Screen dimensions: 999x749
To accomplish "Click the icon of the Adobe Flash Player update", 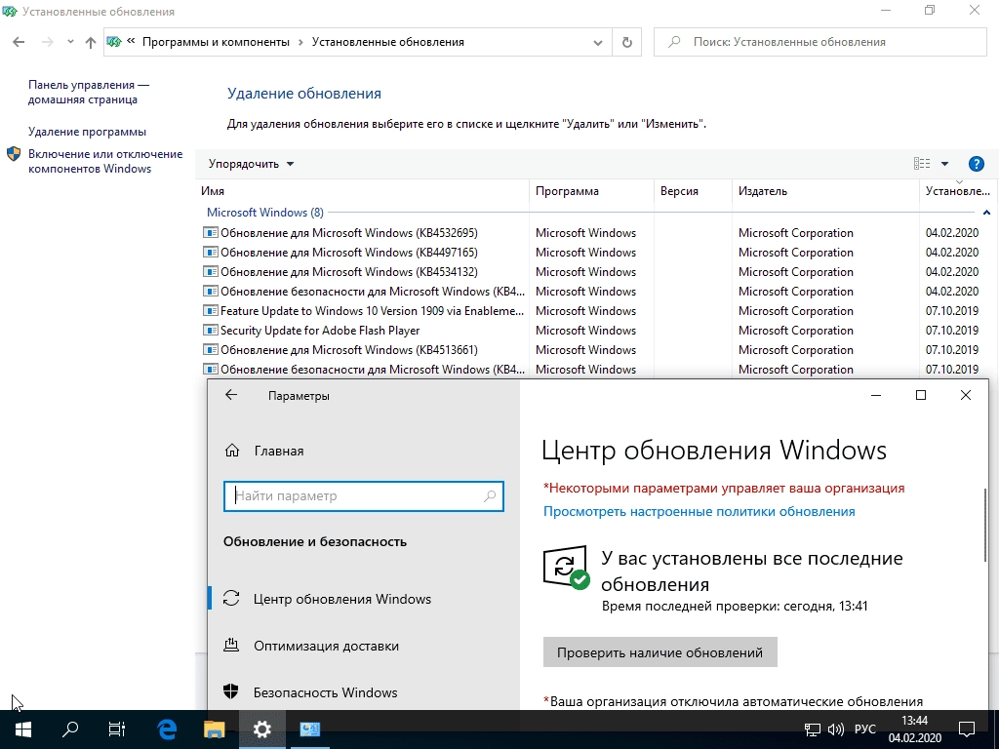I will click(x=211, y=330).
